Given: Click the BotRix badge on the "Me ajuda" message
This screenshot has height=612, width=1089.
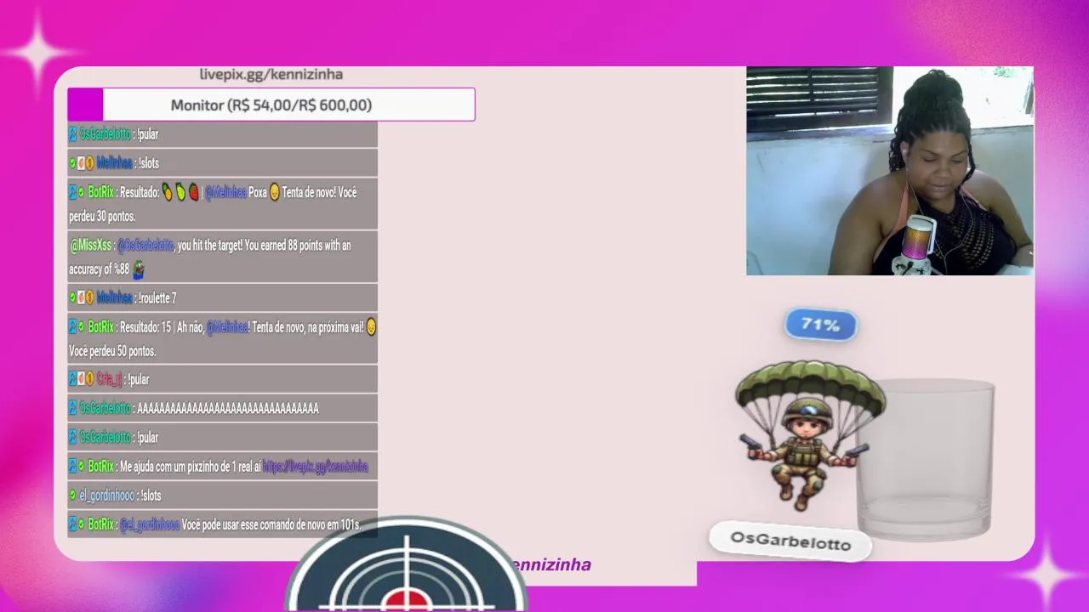Looking at the screenshot, I should click(x=73, y=467).
